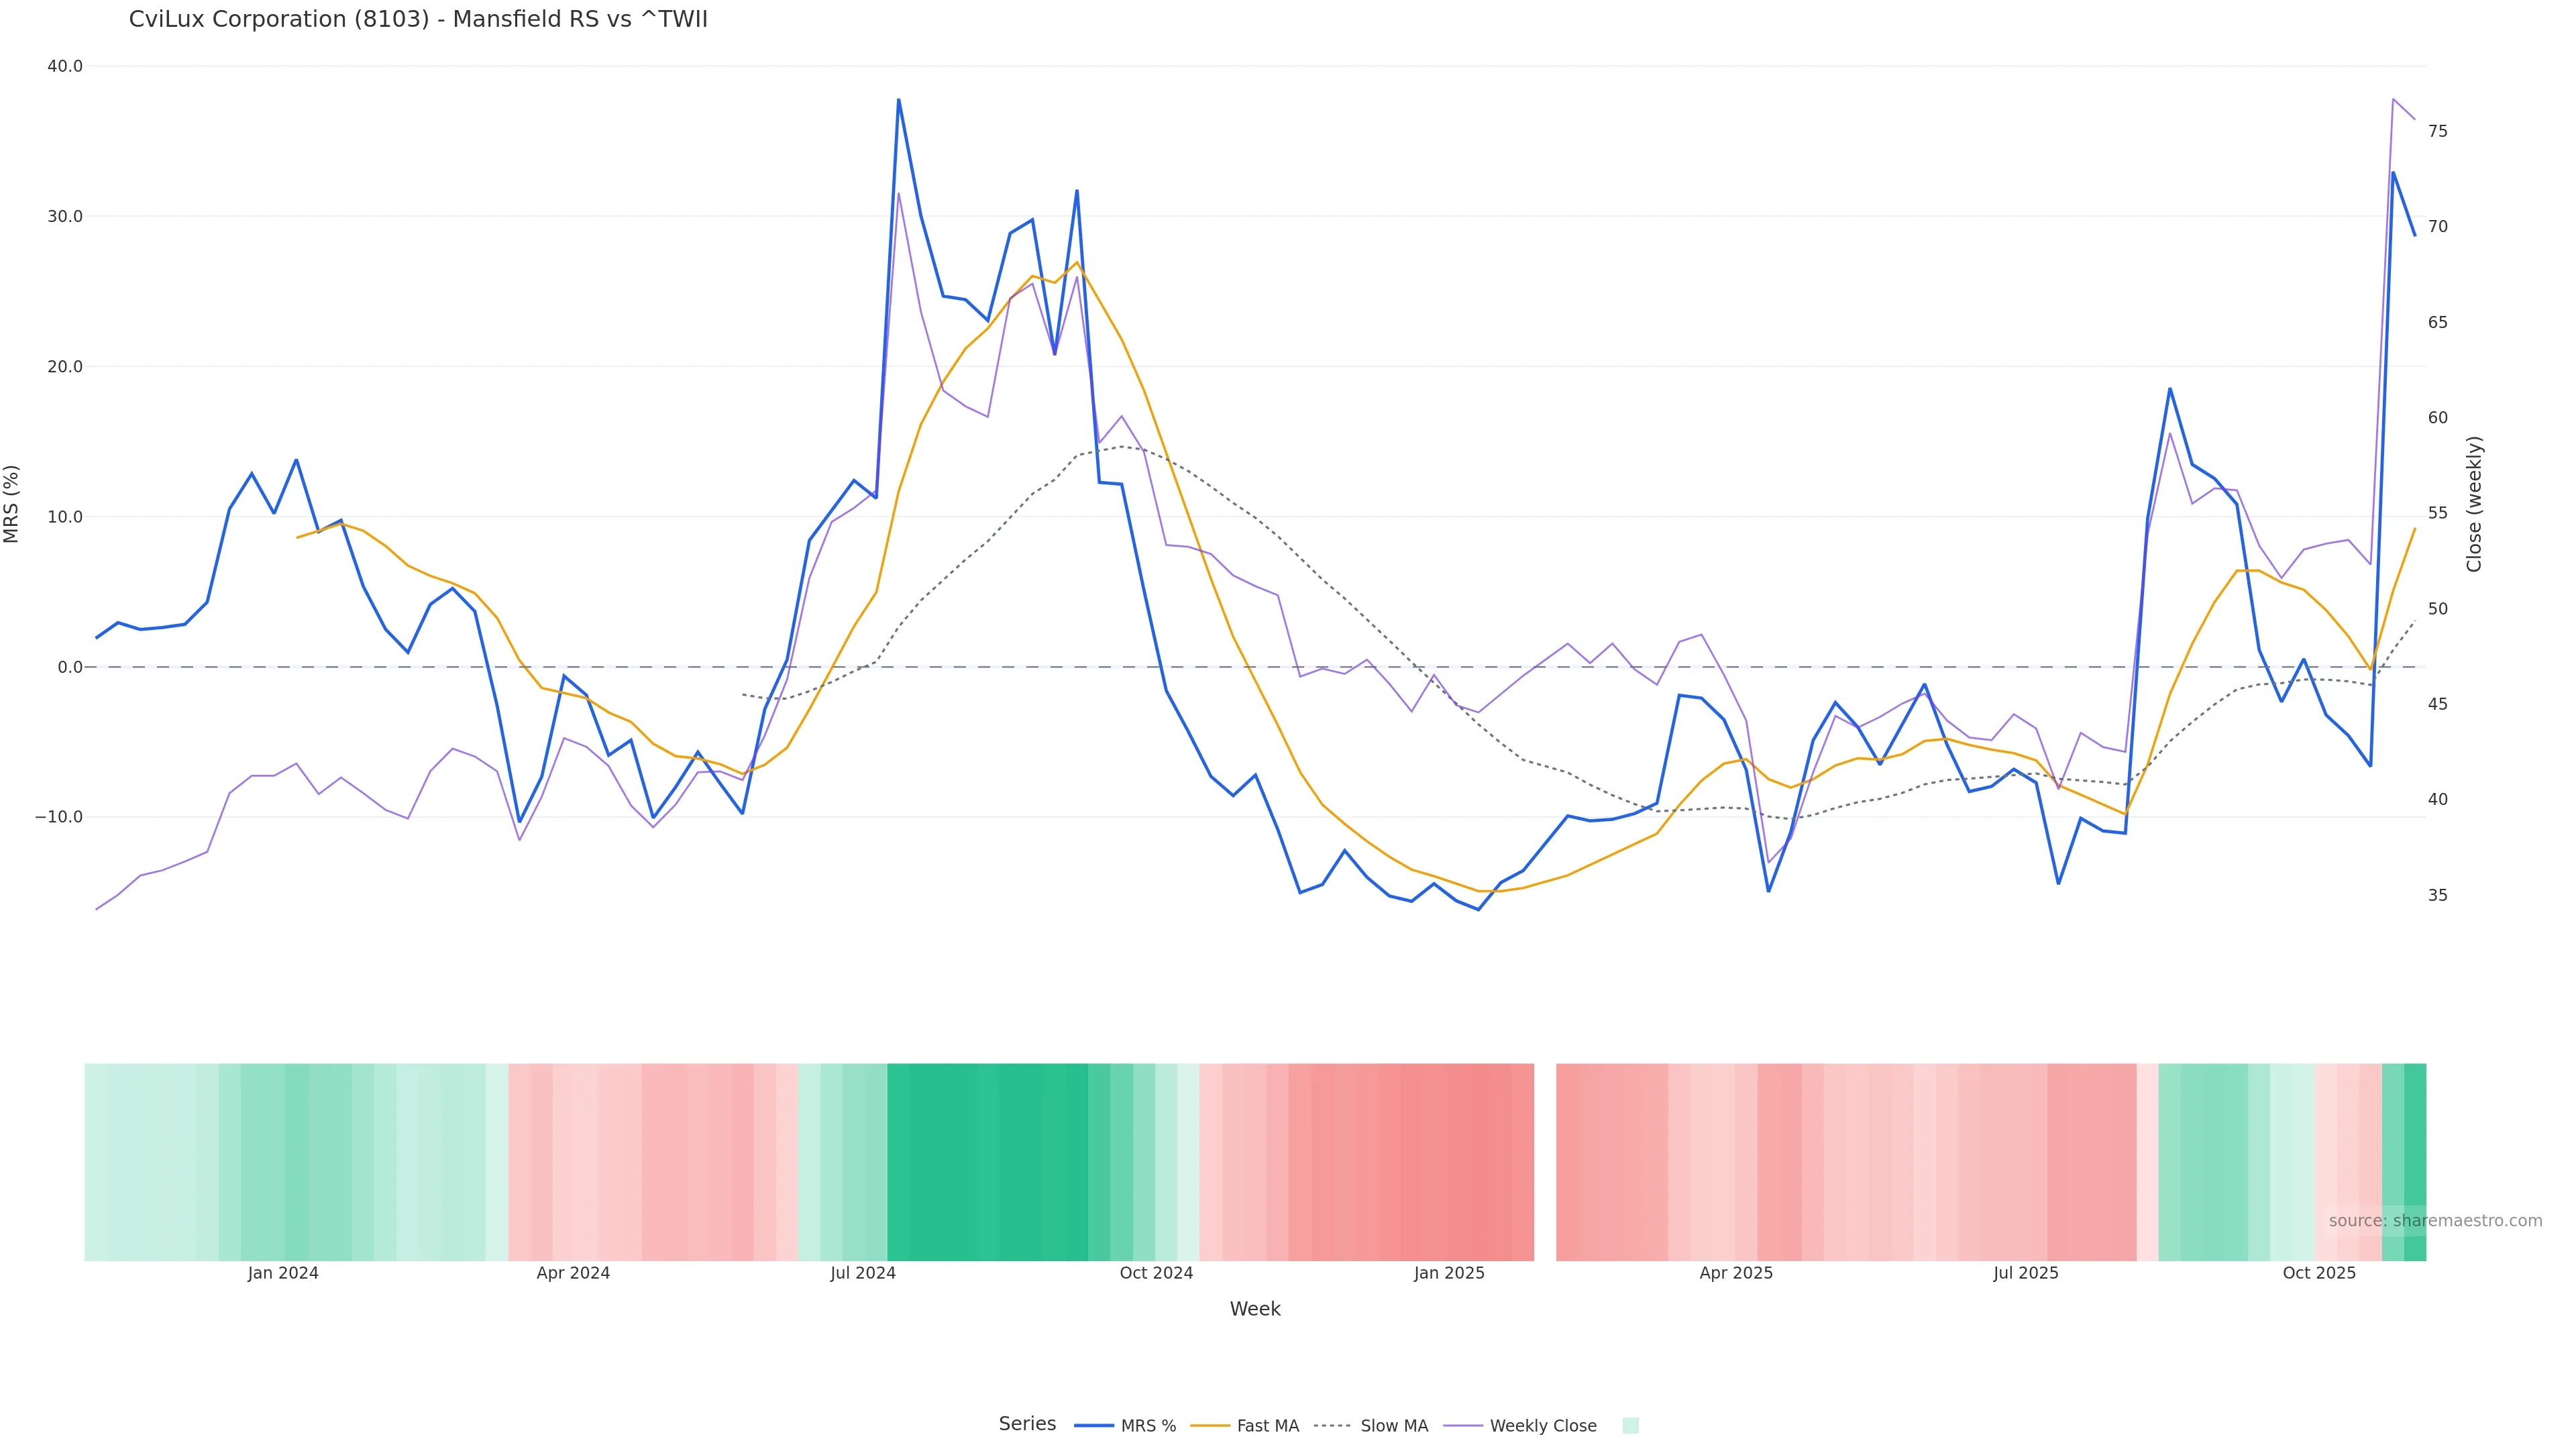The width and height of the screenshot is (2576, 1449).
Task: Click the blue MRS % legend line icon
Action: coord(1093,1425)
